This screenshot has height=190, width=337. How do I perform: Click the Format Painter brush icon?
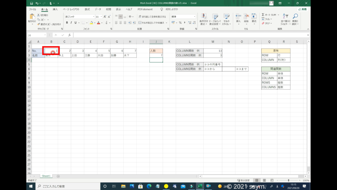(39, 24)
